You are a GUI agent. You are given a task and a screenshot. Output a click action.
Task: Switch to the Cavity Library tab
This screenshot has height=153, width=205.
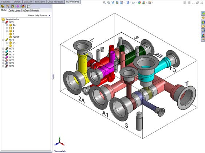coord(15,11)
